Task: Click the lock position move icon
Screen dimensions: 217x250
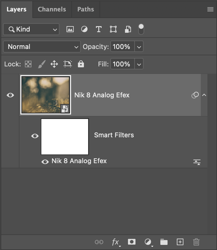Action: [x=54, y=64]
